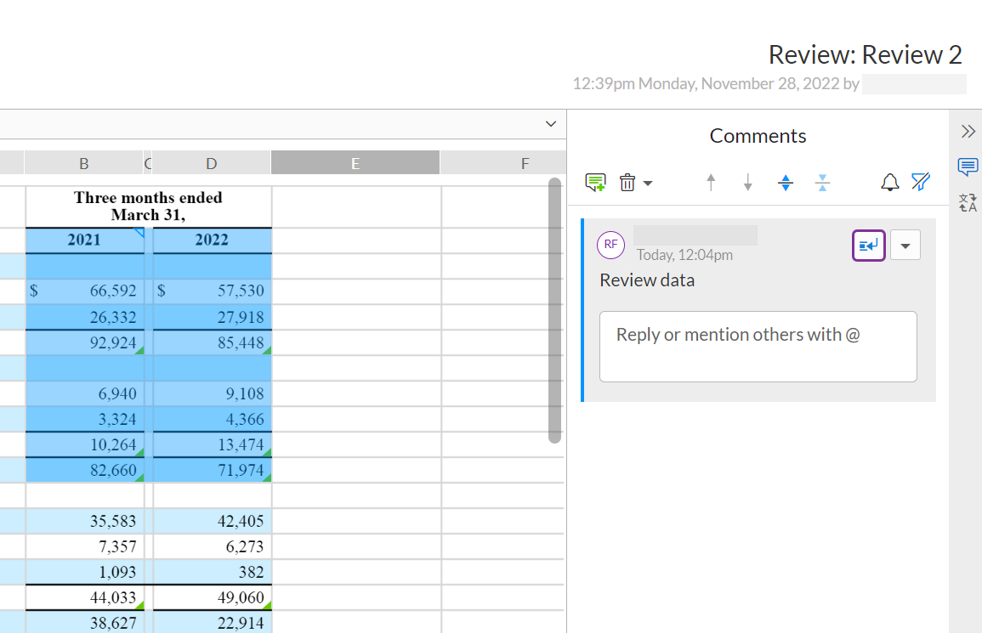Viewport: 982px width, 633px height.
Task: Open comment notification settings bell
Action: pyautogui.click(x=889, y=182)
